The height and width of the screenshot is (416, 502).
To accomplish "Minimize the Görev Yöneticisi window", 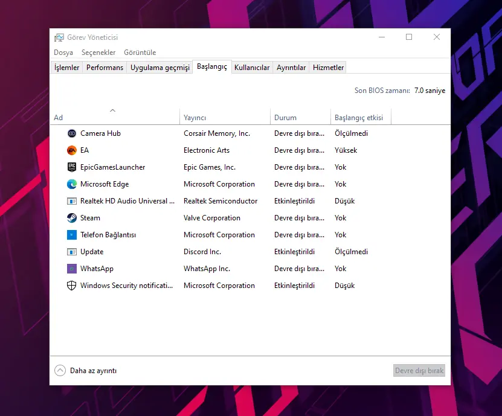I will point(382,37).
